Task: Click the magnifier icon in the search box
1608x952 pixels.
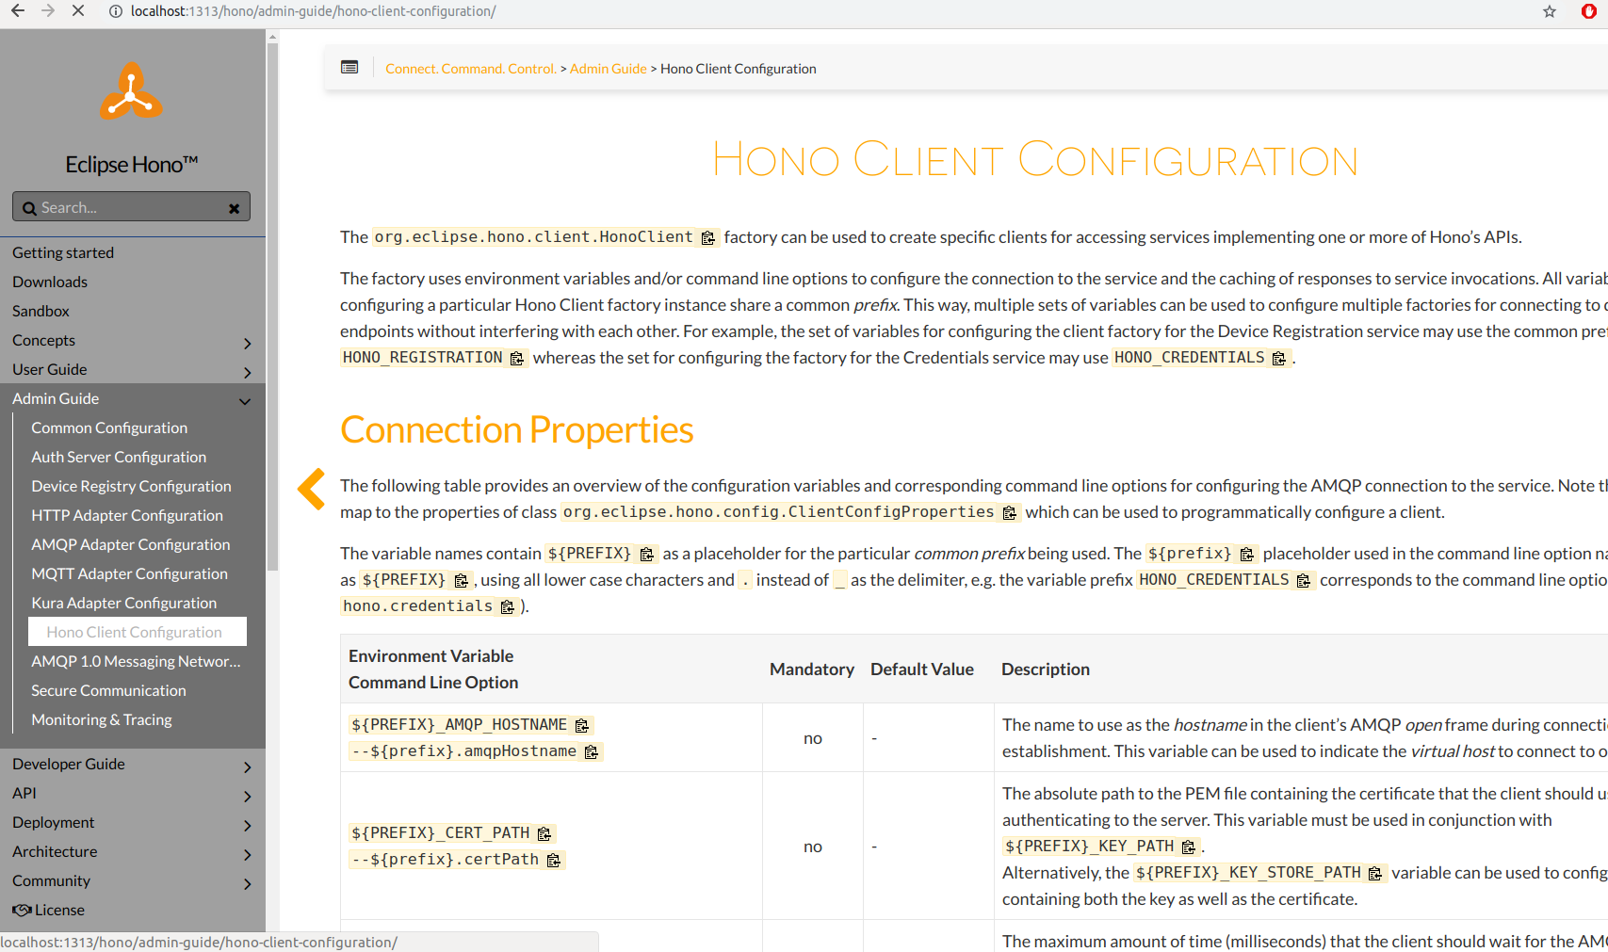Action: click(29, 206)
